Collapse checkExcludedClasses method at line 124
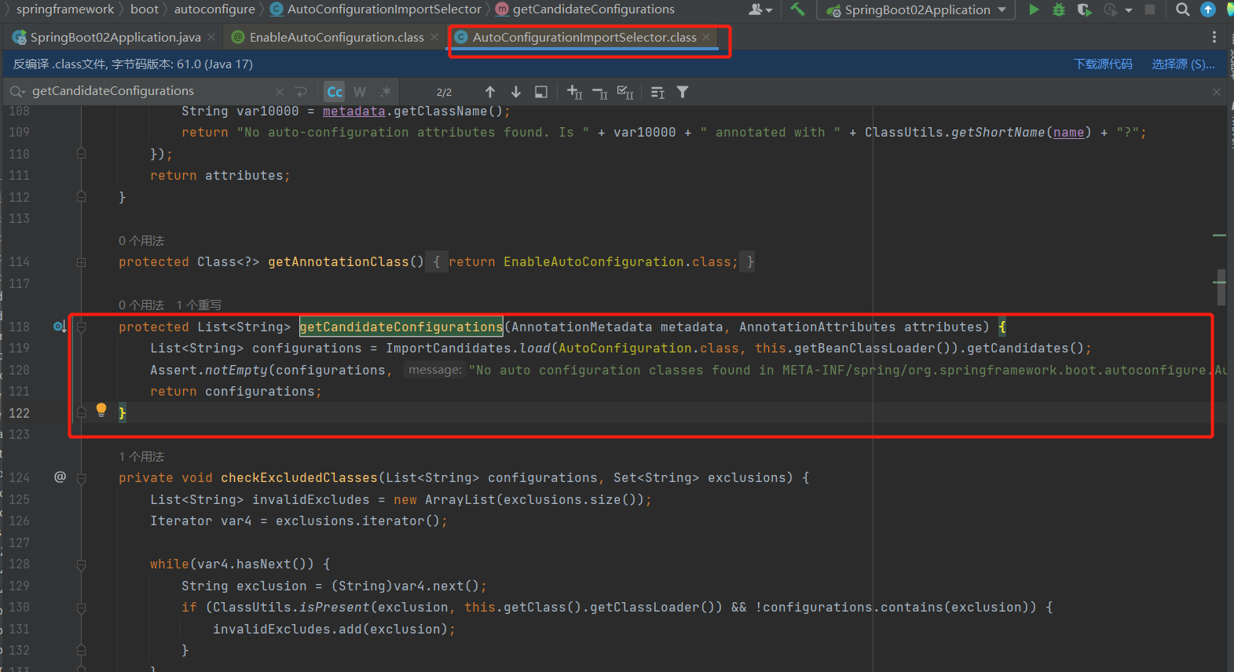This screenshot has width=1234, height=672. point(82,477)
